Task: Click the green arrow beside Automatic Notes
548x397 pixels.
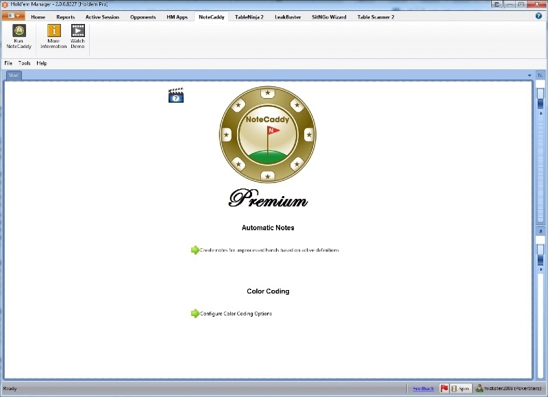Action: tap(195, 250)
